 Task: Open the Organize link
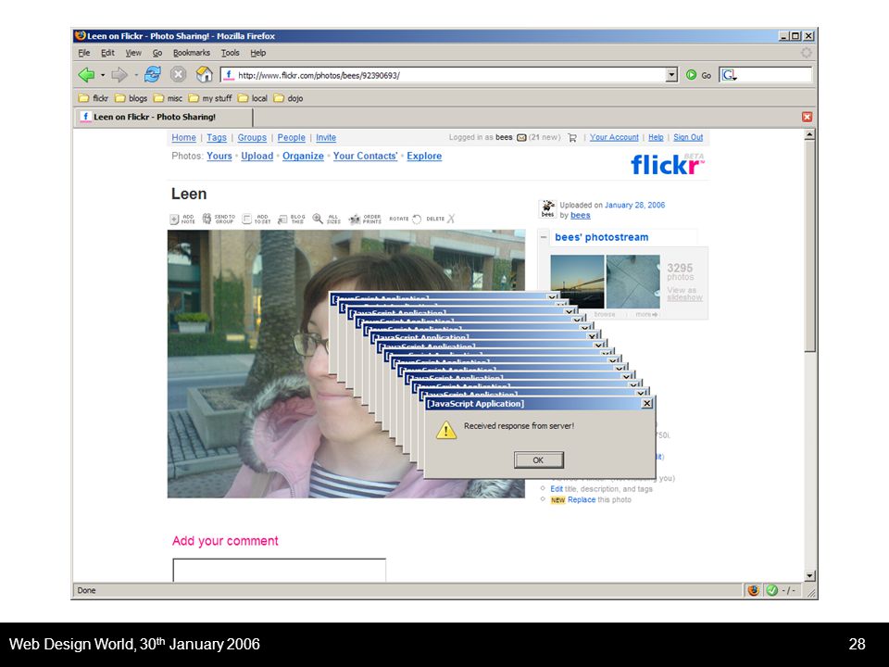pyautogui.click(x=303, y=156)
